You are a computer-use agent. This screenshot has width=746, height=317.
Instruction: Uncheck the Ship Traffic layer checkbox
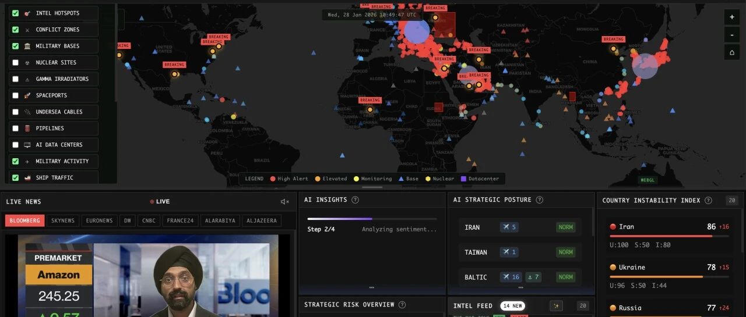point(16,177)
